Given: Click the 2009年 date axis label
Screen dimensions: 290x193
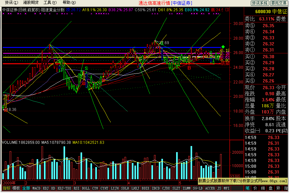Looking at the screenshot, I should click(x=9, y=183).
